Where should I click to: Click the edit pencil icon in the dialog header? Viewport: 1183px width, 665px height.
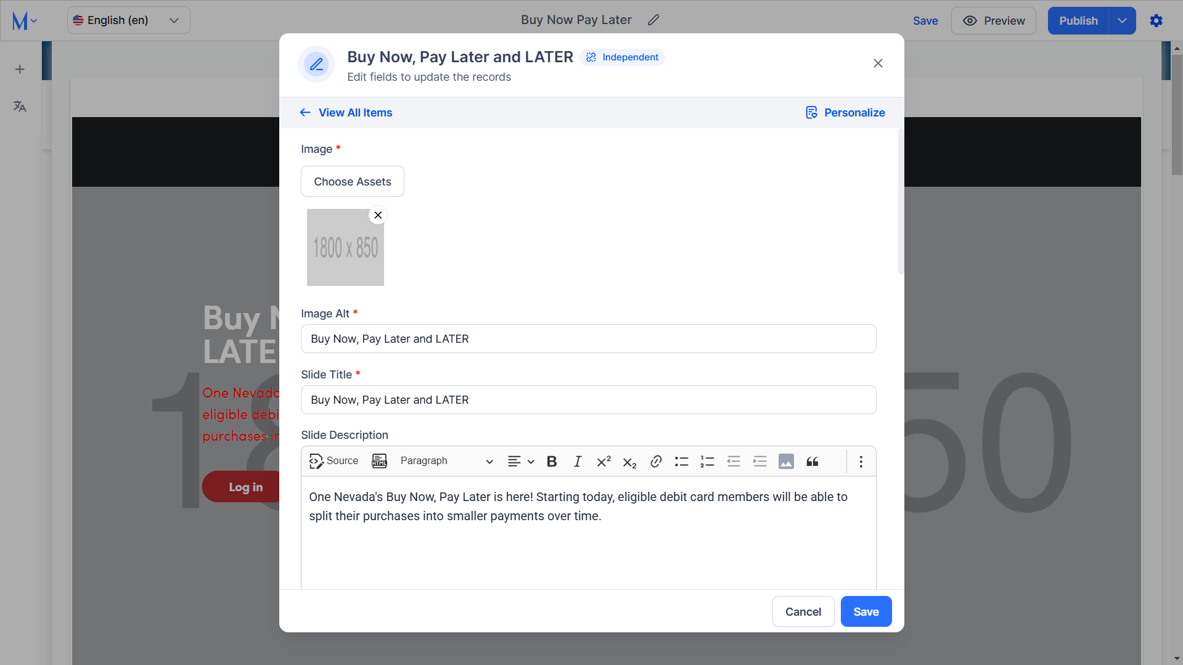point(316,64)
